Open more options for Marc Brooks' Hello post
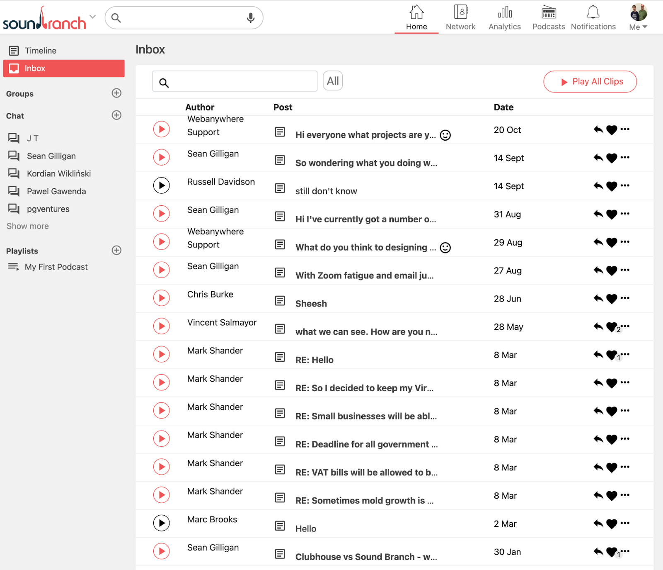 click(x=625, y=523)
